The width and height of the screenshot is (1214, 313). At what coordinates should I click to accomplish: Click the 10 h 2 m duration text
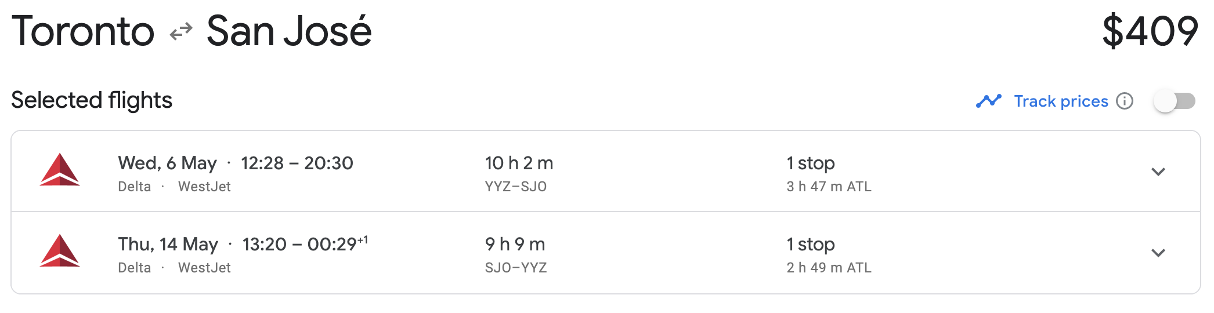tap(519, 163)
